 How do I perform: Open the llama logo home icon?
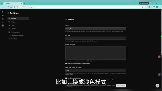(x=3, y=12)
